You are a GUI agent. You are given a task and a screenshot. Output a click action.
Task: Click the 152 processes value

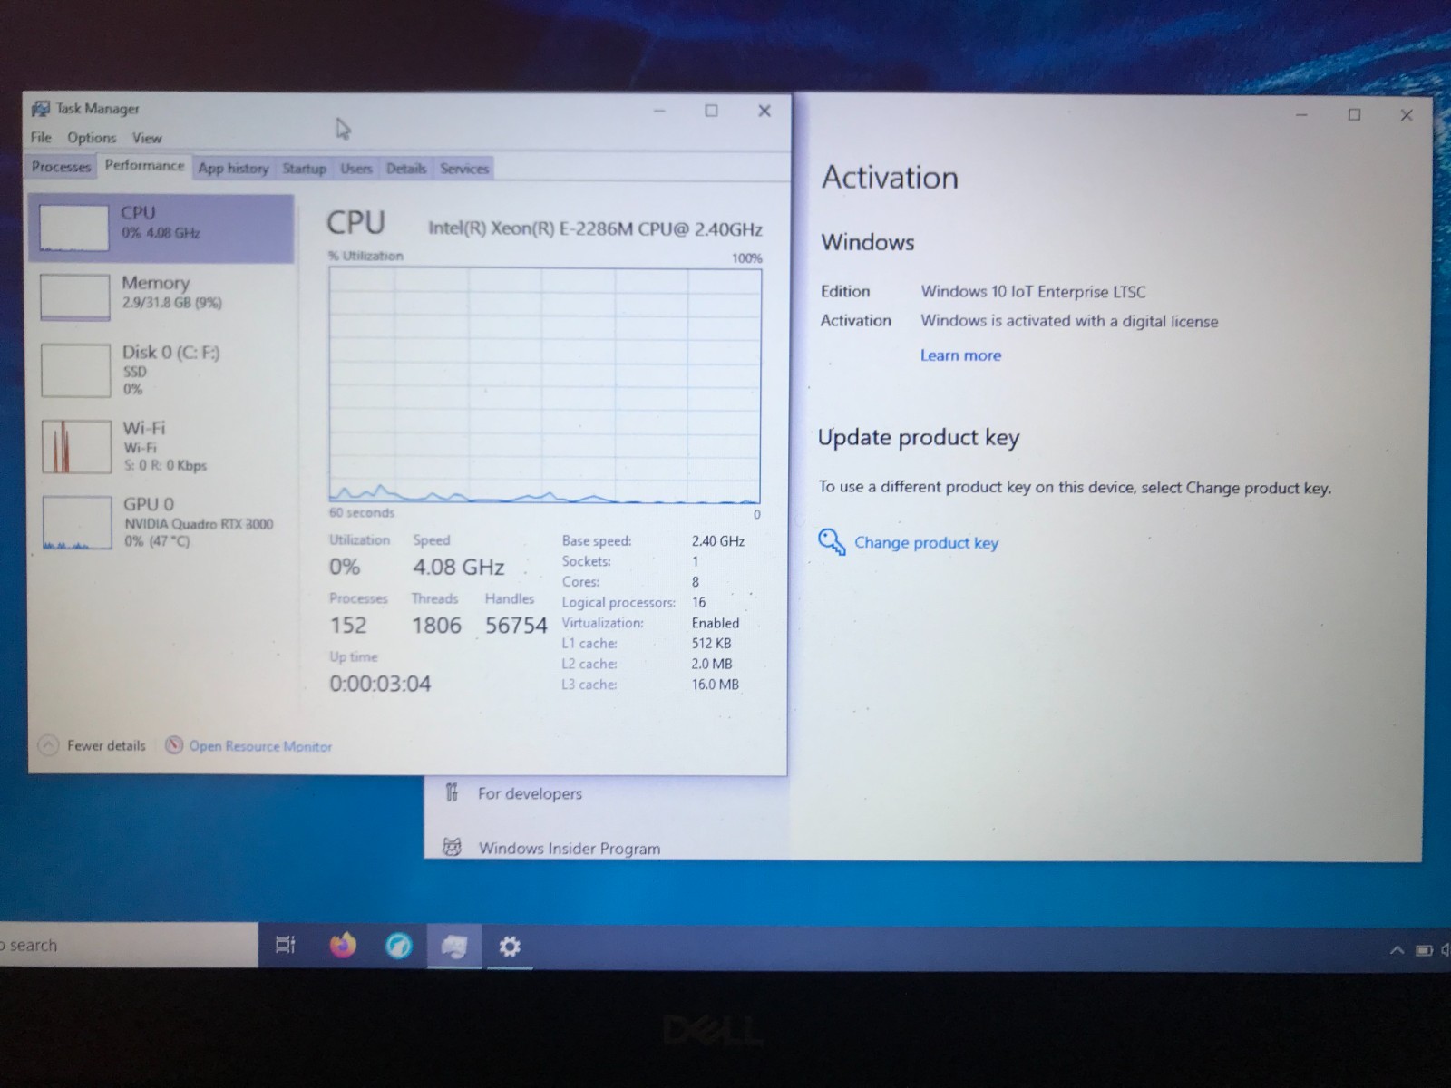point(348,625)
